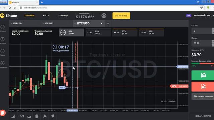The height and width of the screenshot is (120, 214).
Task: Click the current price level tag on axis
Action: (182, 67)
